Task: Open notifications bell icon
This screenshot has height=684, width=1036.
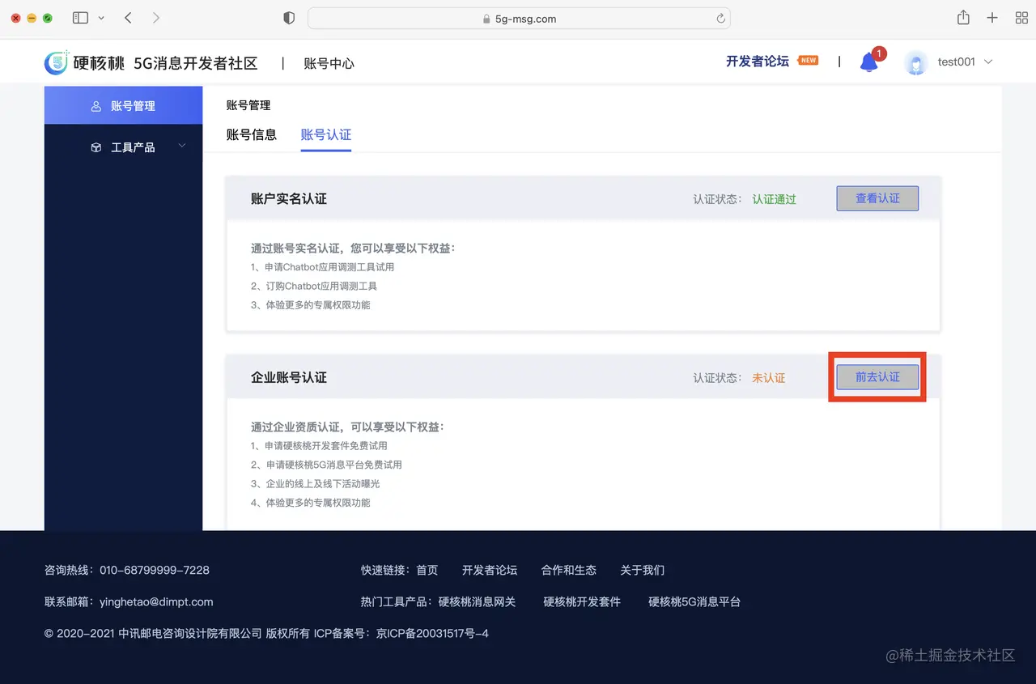Action: [869, 62]
